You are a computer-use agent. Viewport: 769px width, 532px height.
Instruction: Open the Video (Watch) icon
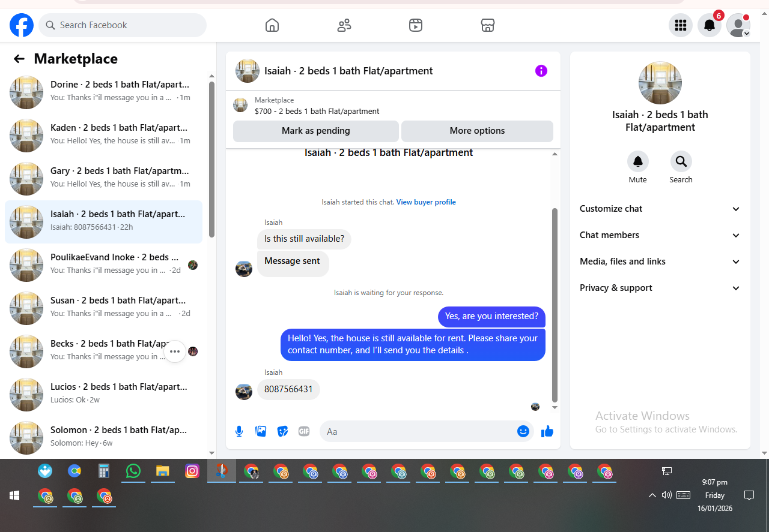point(416,25)
